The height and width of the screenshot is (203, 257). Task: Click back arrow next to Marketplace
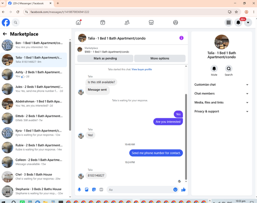tap(5, 34)
